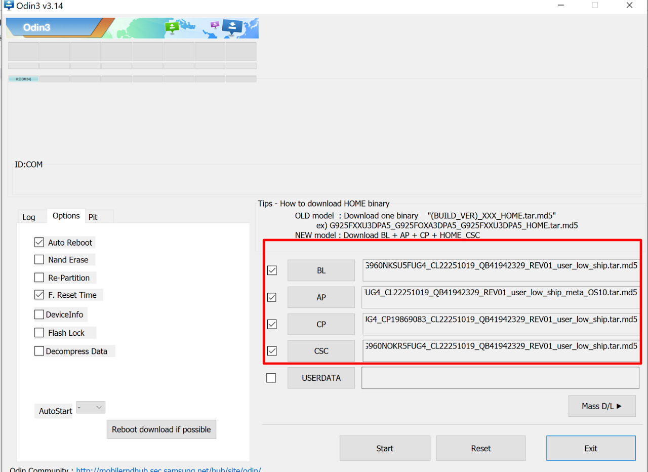Image resolution: width=648 pixels, height=472 pixels.
Task: Tick the USERDATA file checkbox
Action: 271,378
